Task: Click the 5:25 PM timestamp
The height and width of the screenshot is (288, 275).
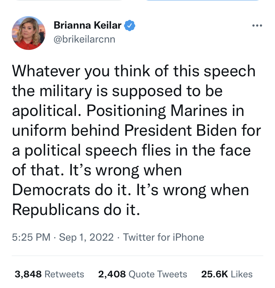Action: 31,237
